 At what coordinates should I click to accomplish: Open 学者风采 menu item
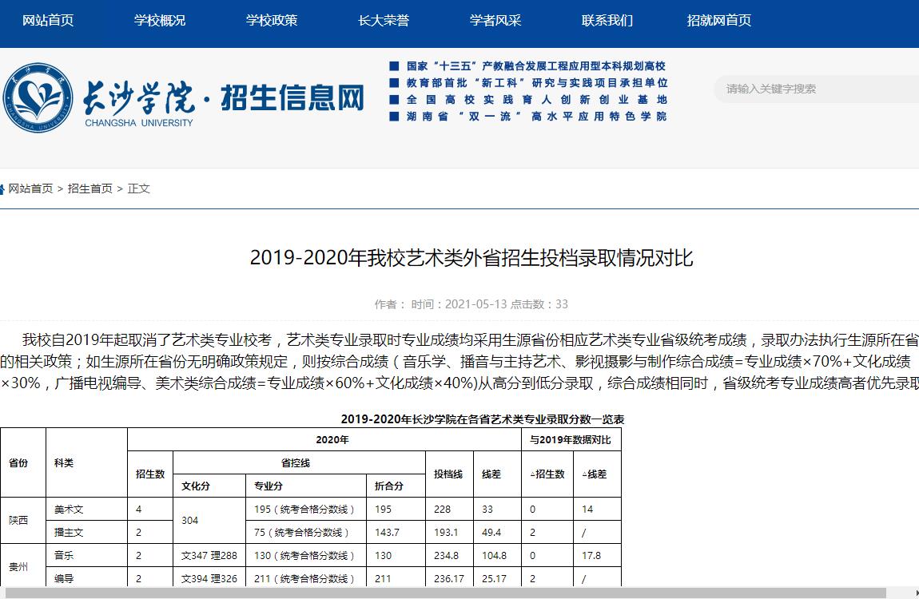pyautogui.click(x=495, y=21)
